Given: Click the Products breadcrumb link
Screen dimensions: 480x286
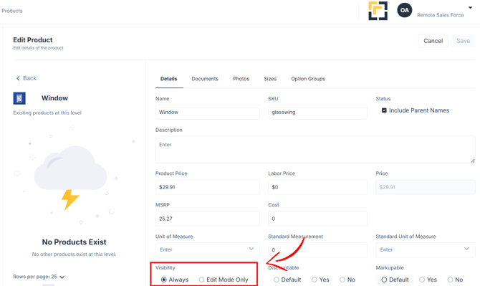Looking at the screenshot, I should 12,11.
